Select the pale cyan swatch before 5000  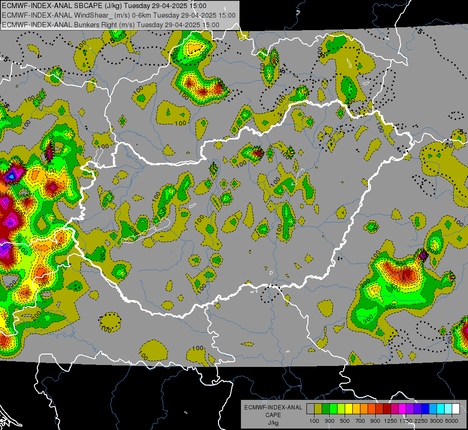(x=448, y=408)
